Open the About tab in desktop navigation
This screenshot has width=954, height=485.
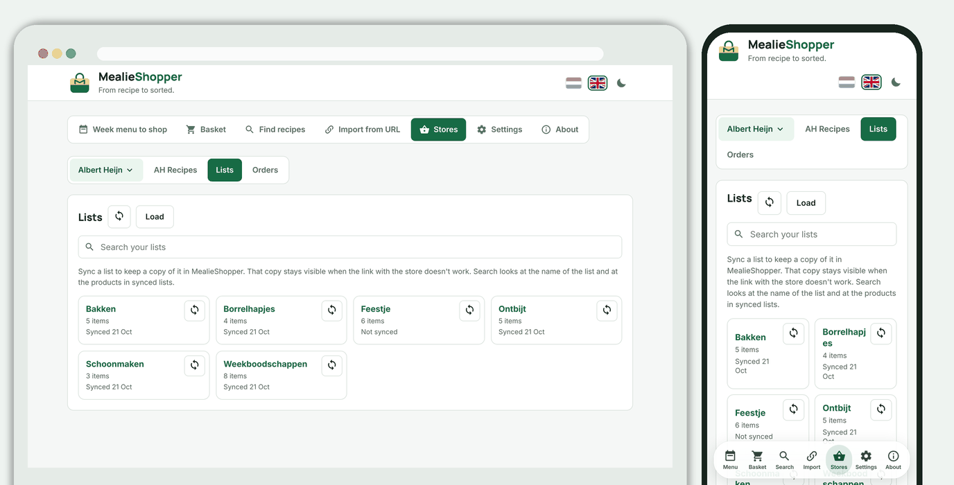(560, 130)
